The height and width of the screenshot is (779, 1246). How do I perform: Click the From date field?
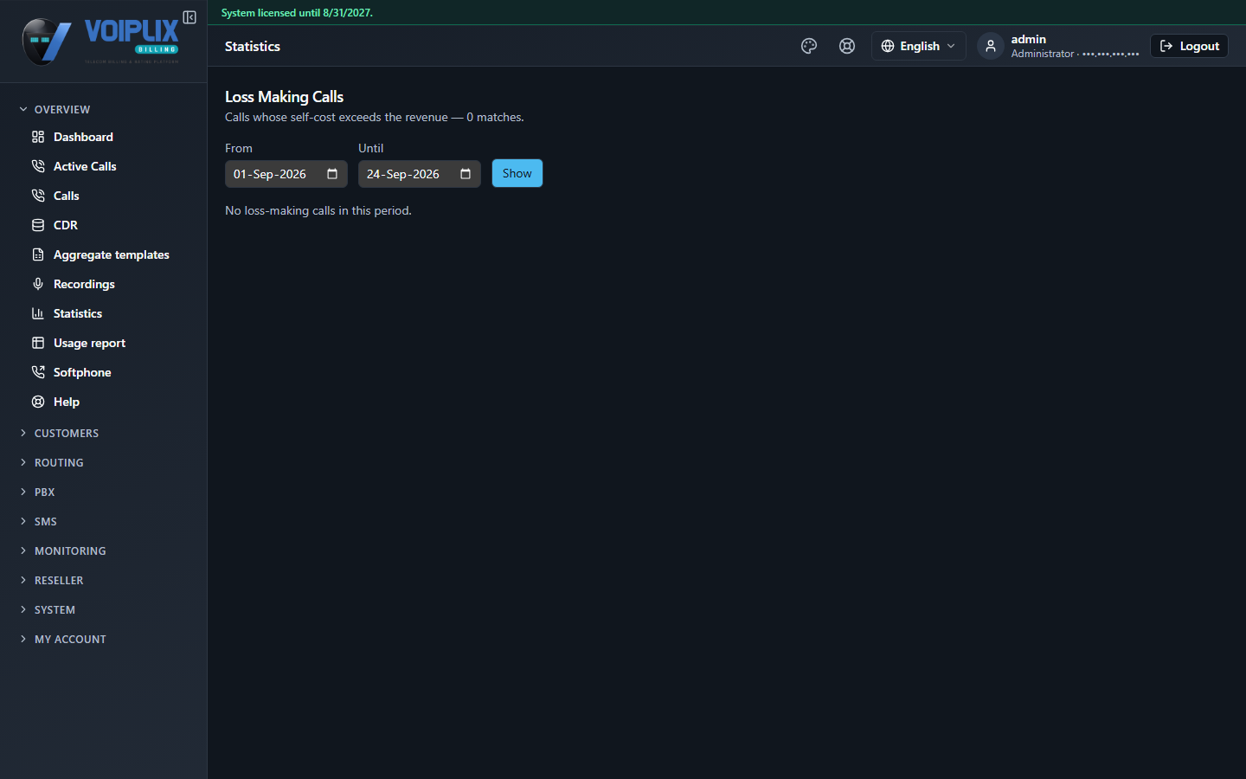(x=286, y=174)
